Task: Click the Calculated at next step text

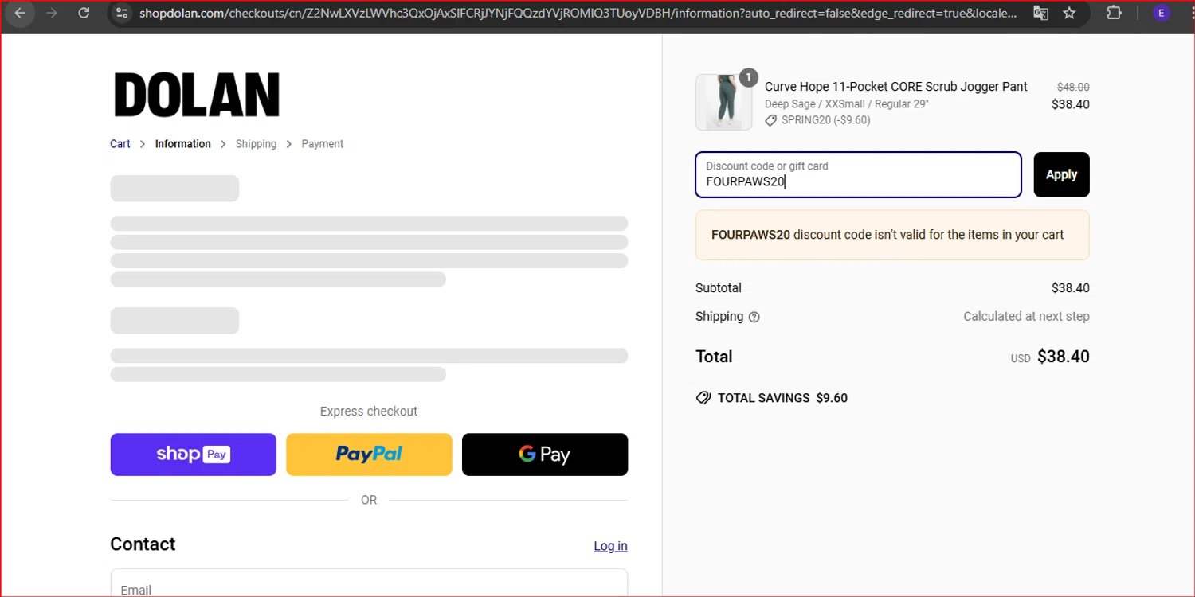Action: click(x=1026, y=317)
